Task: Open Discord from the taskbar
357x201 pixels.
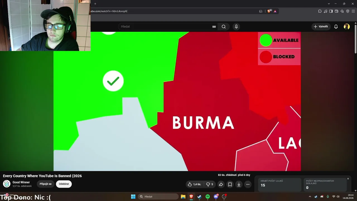Action: click(216, 197)
